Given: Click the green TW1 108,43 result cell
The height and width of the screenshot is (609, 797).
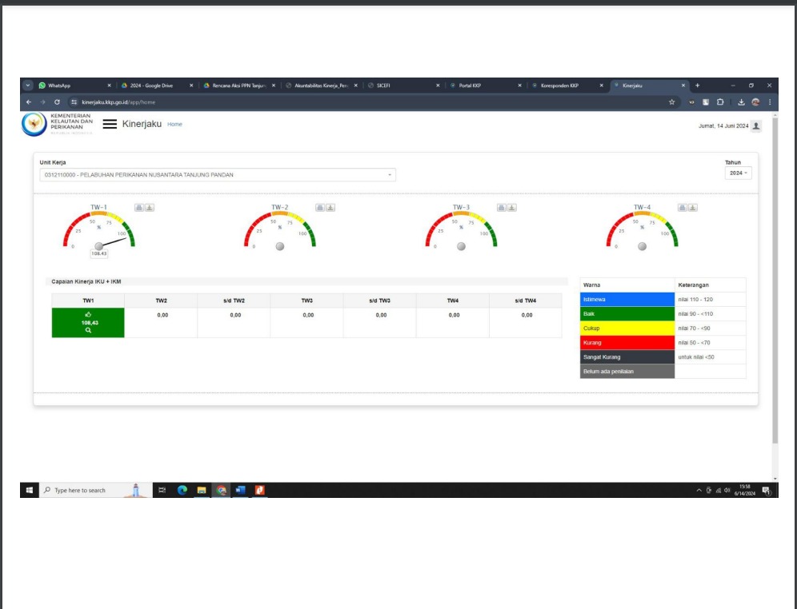Looking at the screenshot, I should click(88, 322).
